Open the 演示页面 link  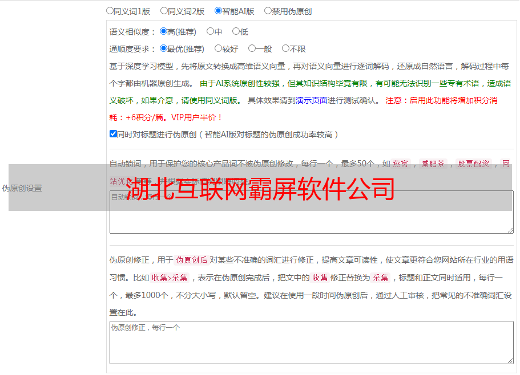click(x=311, y=100)
